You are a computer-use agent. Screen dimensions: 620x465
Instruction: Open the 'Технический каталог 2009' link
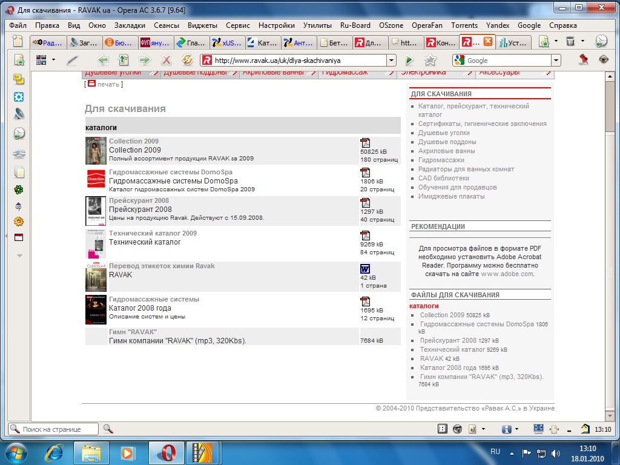click(x=153, y=233)
